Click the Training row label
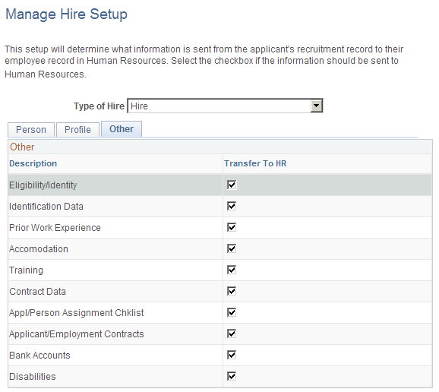The width and height of the screenshot is (439, 392). pos(27,270)
